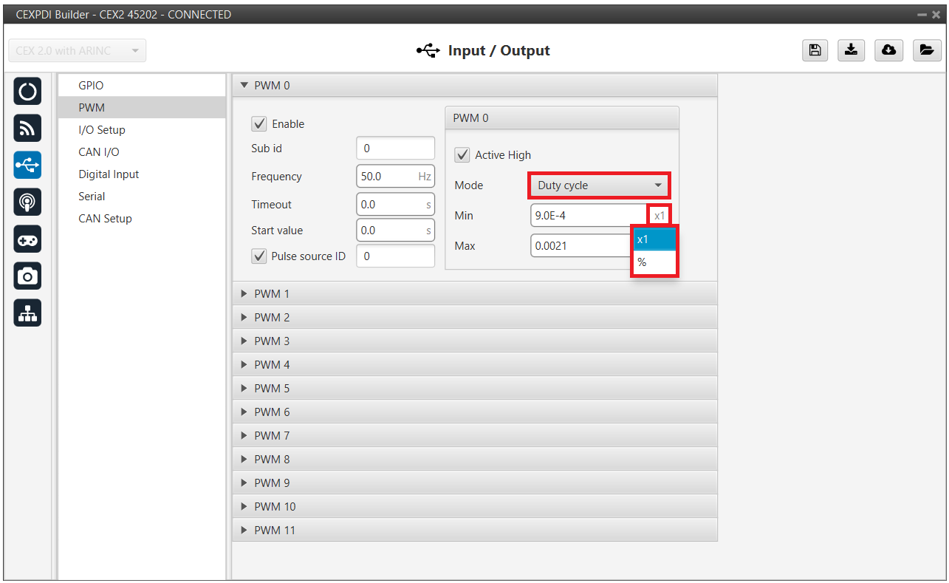
Task: Click the Frequency input field
Action: point(387,177)
